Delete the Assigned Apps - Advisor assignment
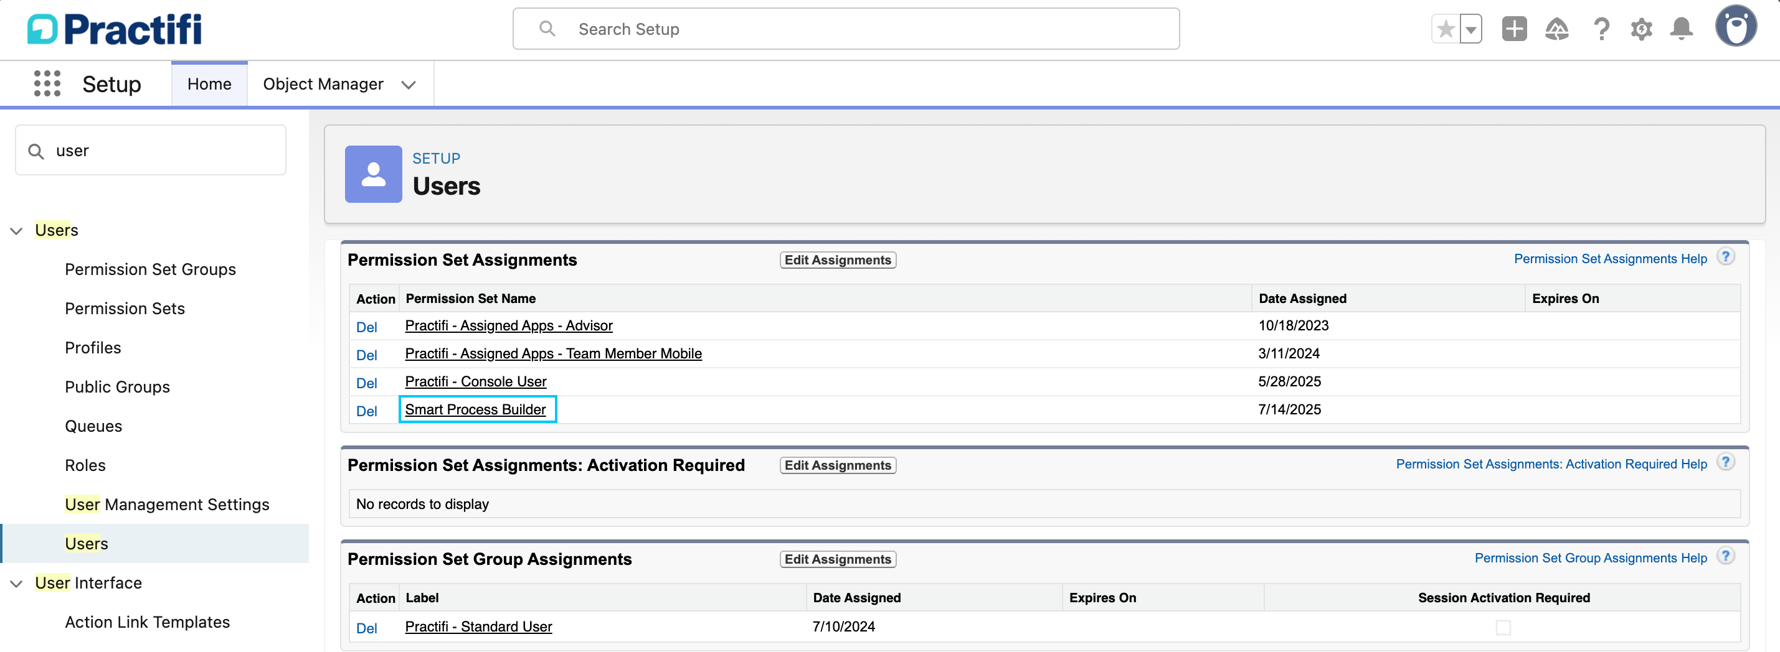This screenshot has width=1780, height=652. pyautogui.click(x=366, y=327)
